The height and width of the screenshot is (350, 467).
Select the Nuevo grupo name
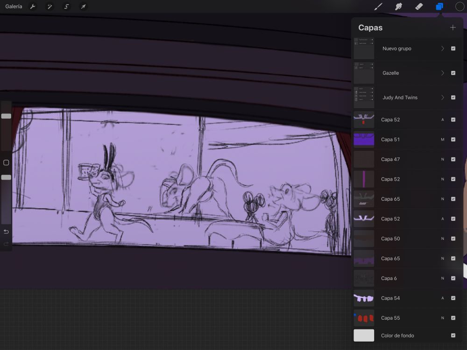click(x=396, y=49)
